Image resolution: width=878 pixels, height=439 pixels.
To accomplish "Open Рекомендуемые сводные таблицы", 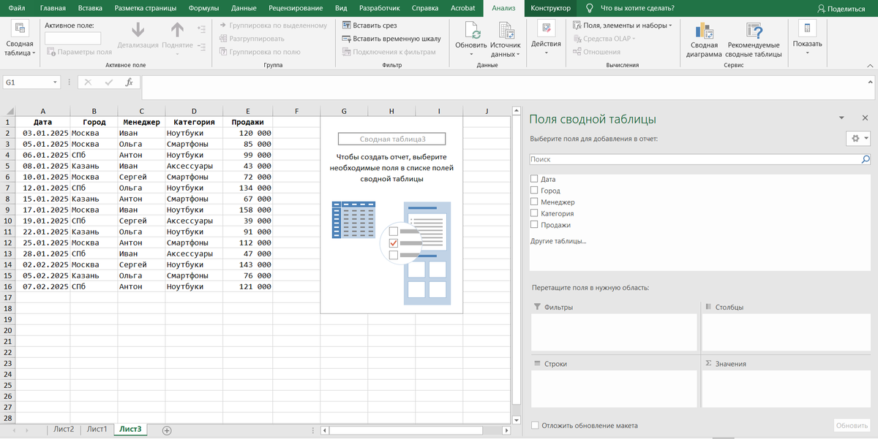I will click(754, 31).
